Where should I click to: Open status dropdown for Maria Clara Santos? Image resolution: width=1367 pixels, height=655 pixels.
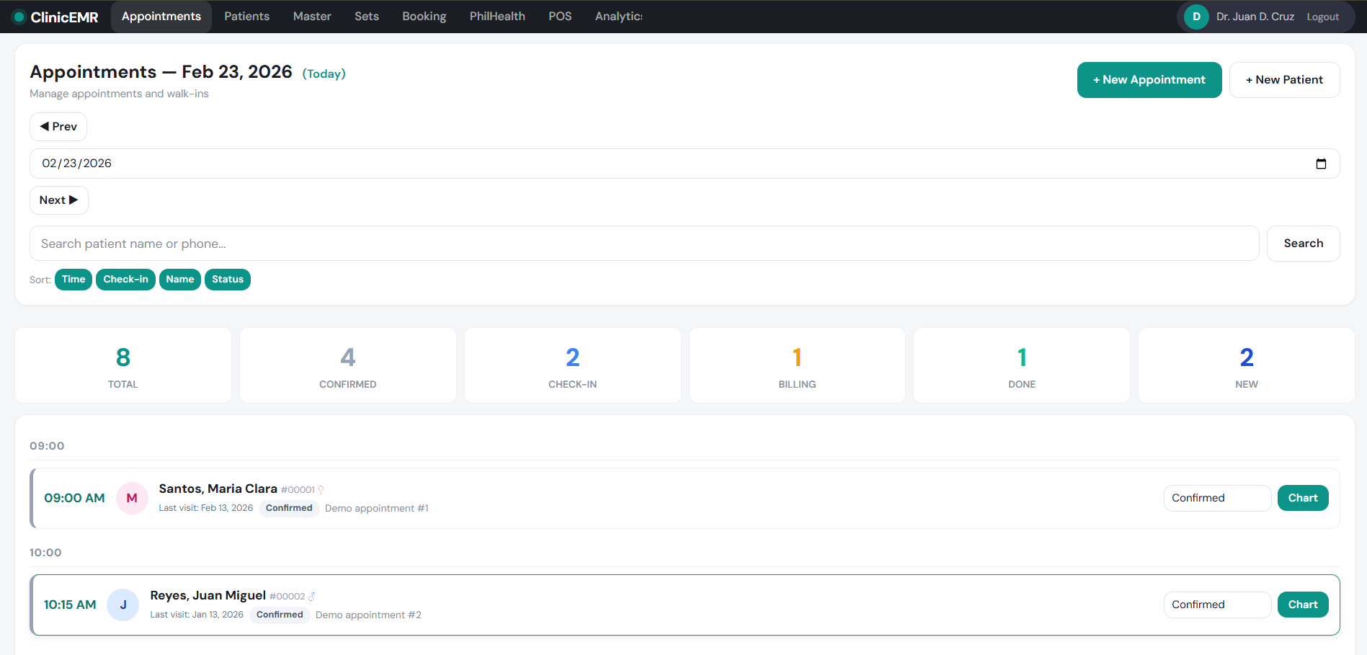[1217, 498]
